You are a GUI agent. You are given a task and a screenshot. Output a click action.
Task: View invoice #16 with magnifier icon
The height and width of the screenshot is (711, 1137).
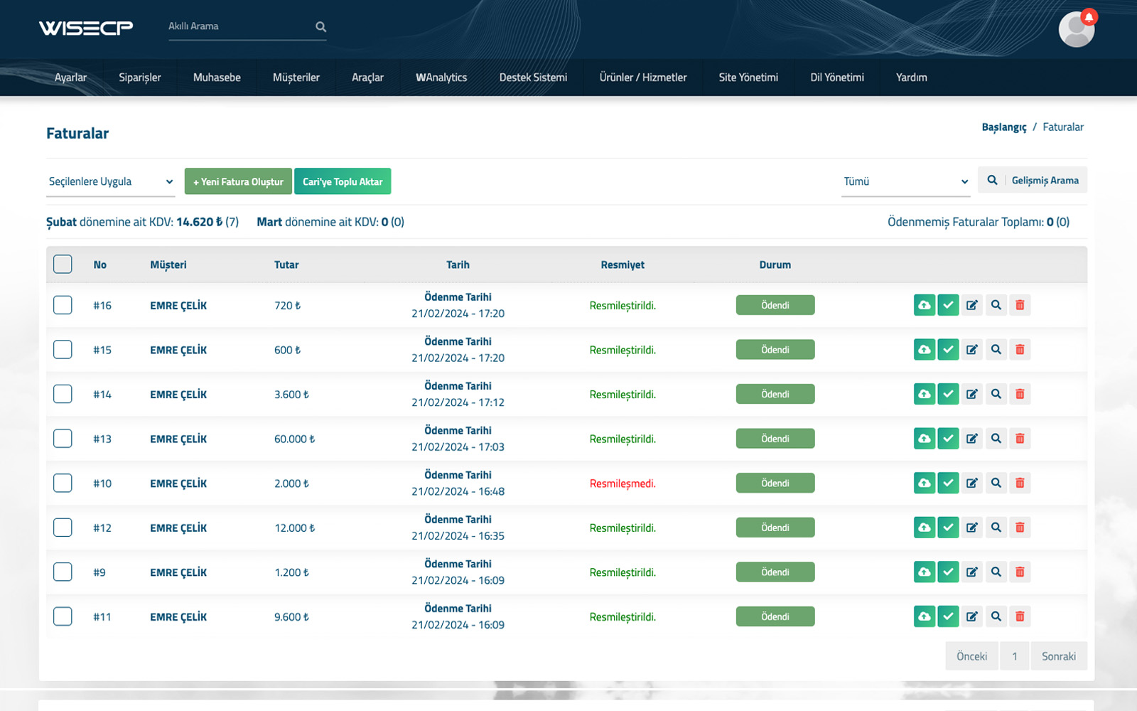click(996, 305)
